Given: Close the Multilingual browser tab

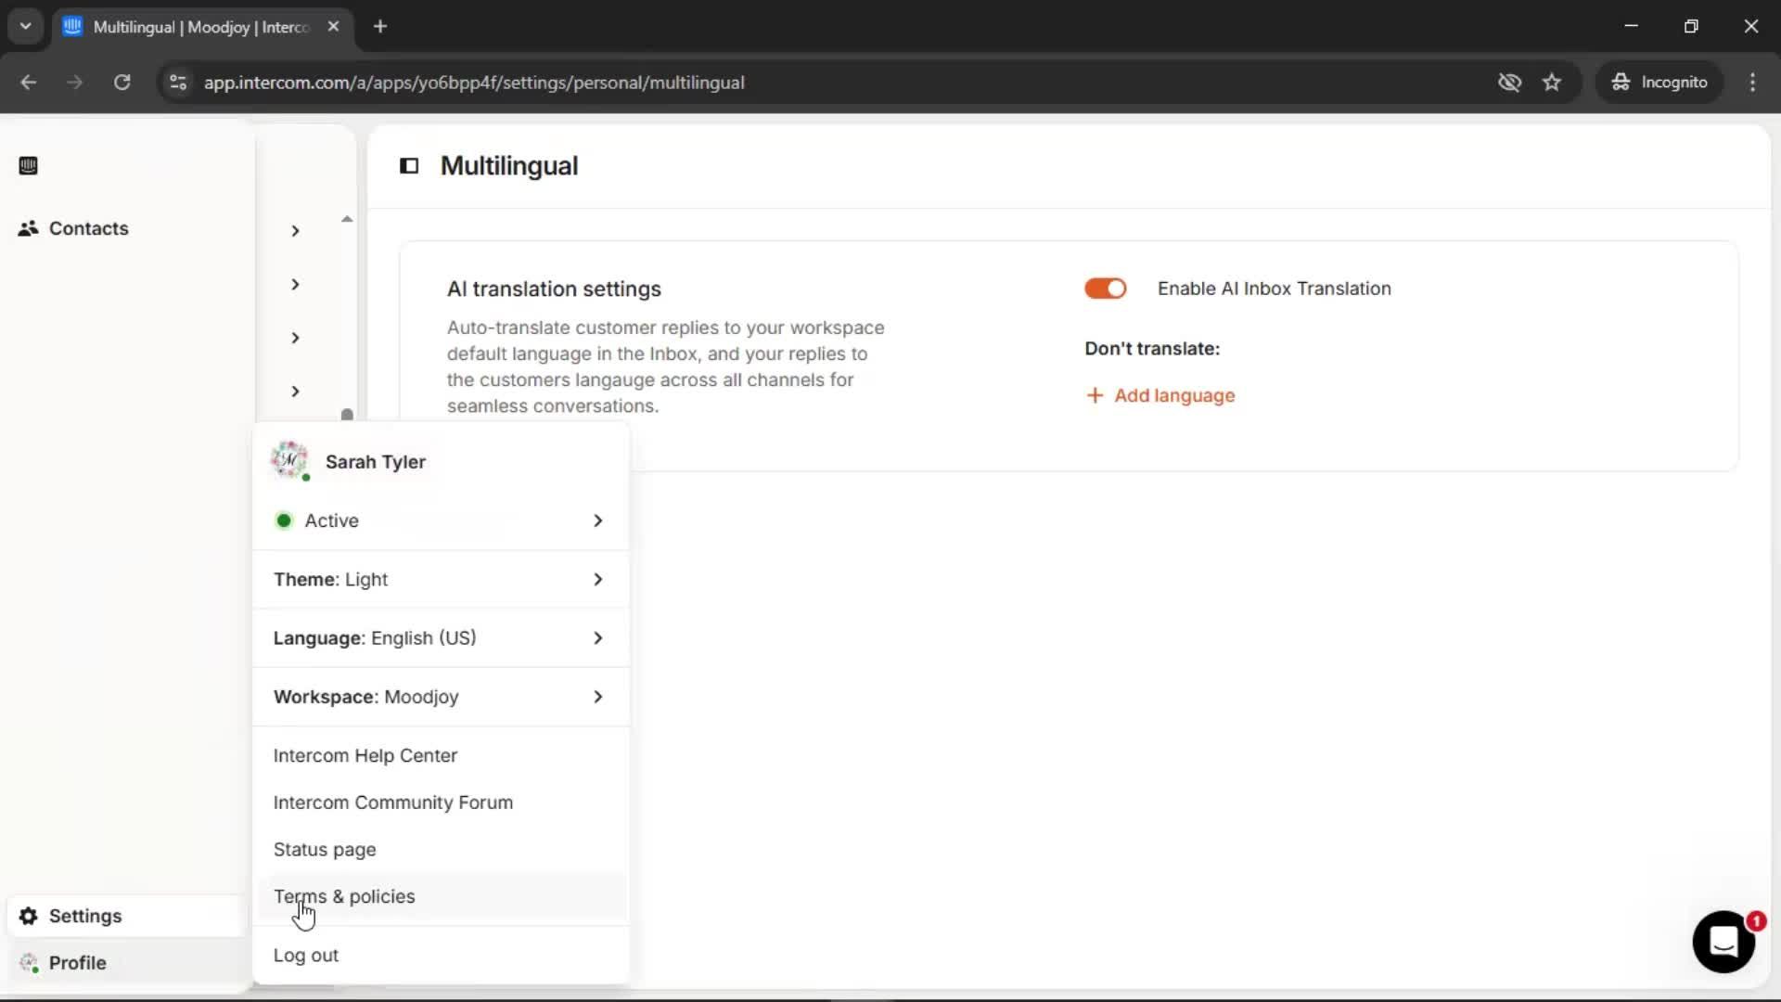Looking at the screenshot, I should tap(333, 27).
